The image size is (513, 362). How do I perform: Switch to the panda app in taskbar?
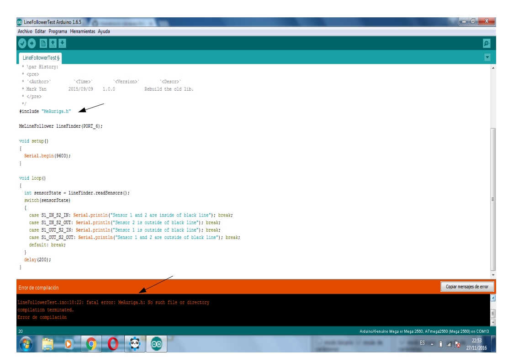coord(135,344)
